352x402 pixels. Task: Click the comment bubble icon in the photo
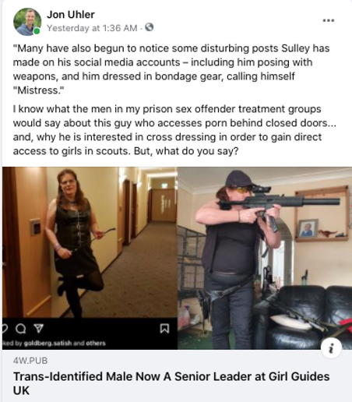pos(21,329)
